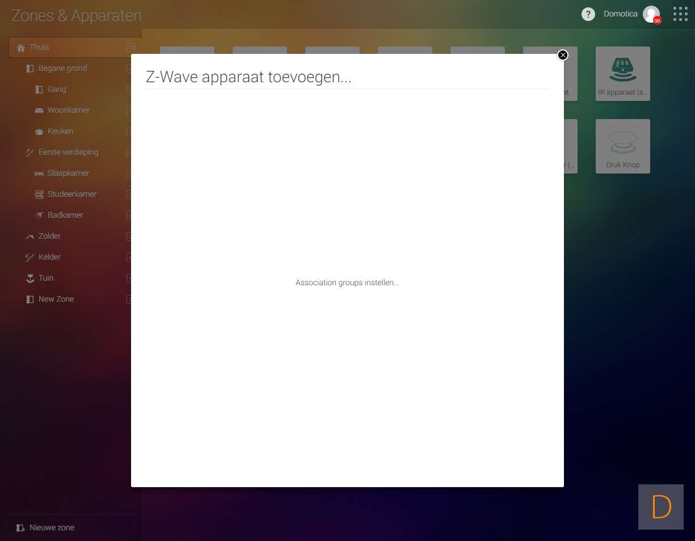Click the shower icon beside Badkamer
This screenshot has height=541, width=695.
39,215
